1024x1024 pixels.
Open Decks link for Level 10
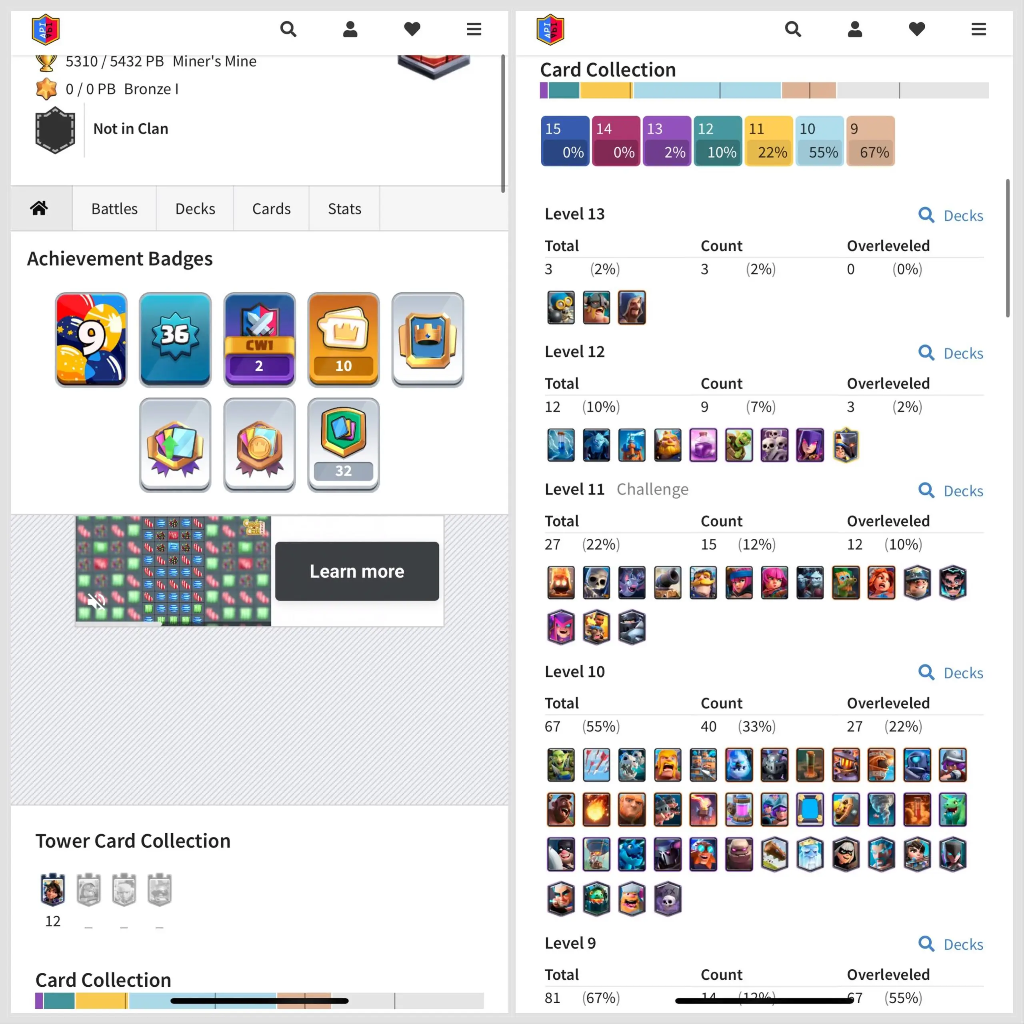(951, 672)
